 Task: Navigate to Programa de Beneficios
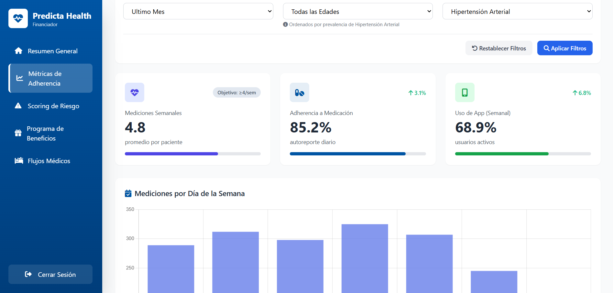pyautogui.click(x=45, y=133)
